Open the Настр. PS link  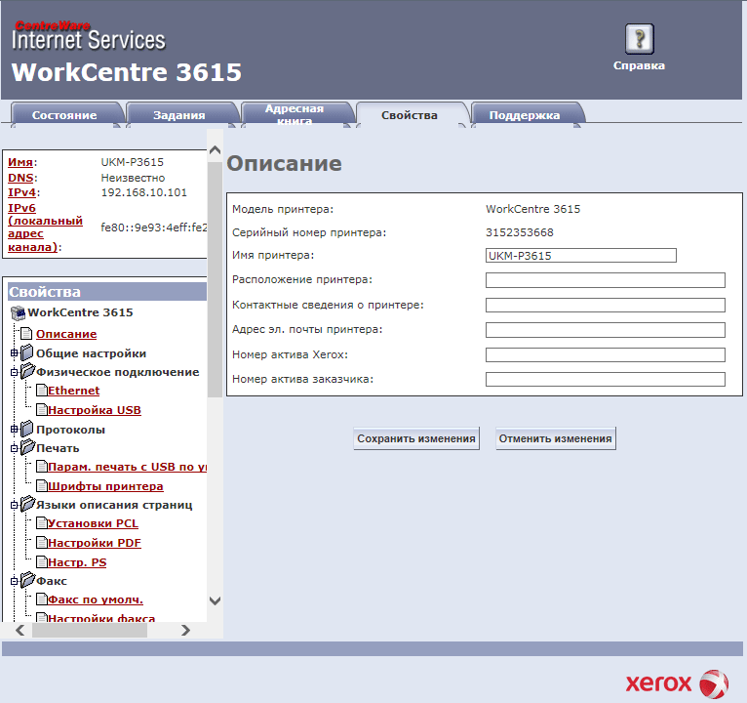(77, 562)
